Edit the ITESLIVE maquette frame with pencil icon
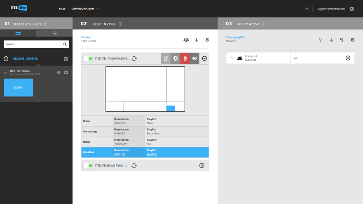 [x=166, y=59]
